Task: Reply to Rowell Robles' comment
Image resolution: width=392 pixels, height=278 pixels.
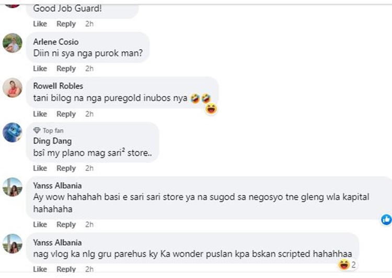Action: pos(66,114)
